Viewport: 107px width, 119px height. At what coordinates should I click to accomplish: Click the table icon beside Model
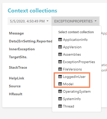tap(60, 84)
